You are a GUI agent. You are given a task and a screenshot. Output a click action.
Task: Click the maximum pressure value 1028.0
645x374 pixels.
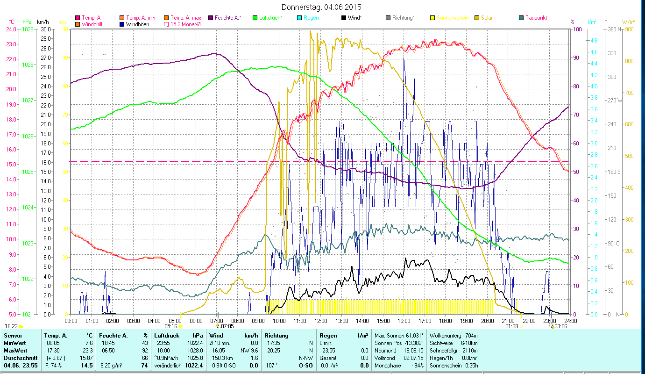196,350
